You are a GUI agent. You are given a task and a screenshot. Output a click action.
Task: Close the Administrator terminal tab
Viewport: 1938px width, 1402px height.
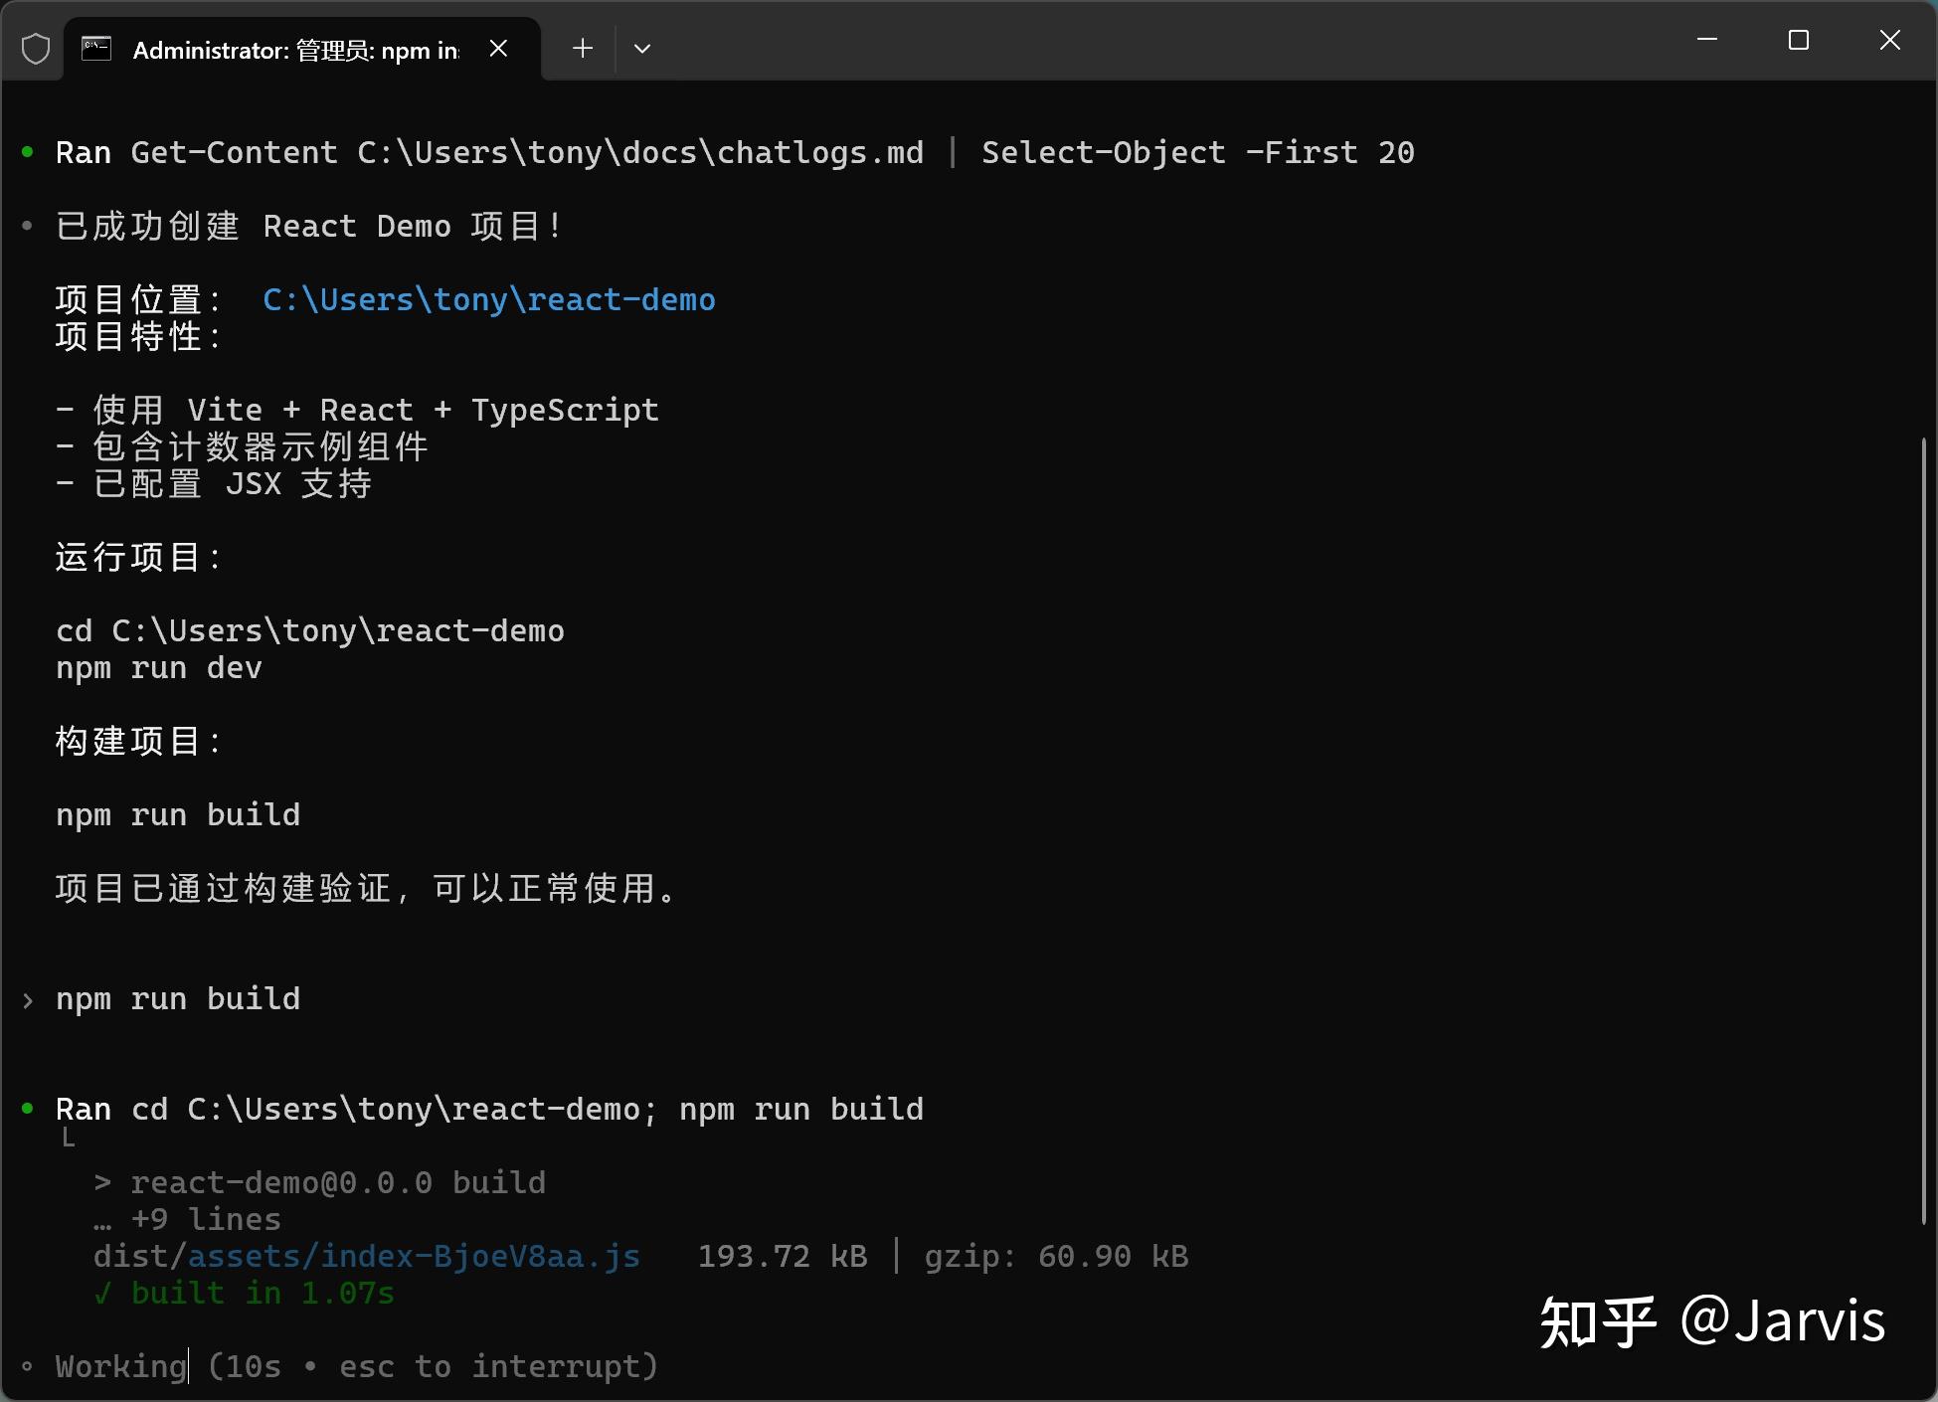click(498, 47)
